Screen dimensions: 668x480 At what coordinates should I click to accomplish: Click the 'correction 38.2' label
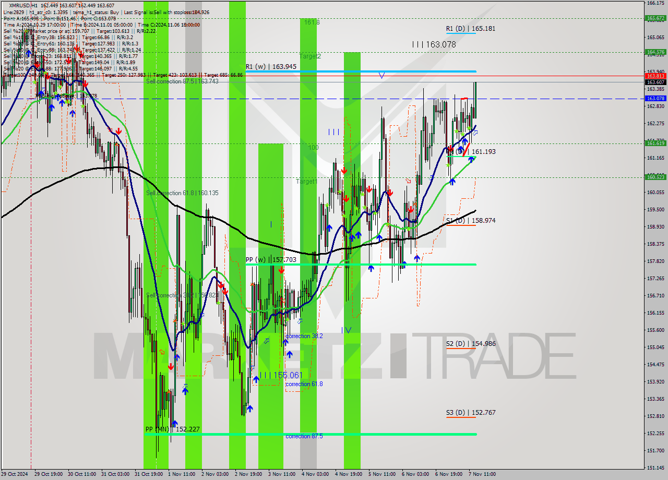point(304,336)
